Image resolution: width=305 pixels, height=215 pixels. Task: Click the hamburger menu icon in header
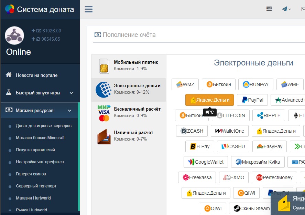pos(89,9)
